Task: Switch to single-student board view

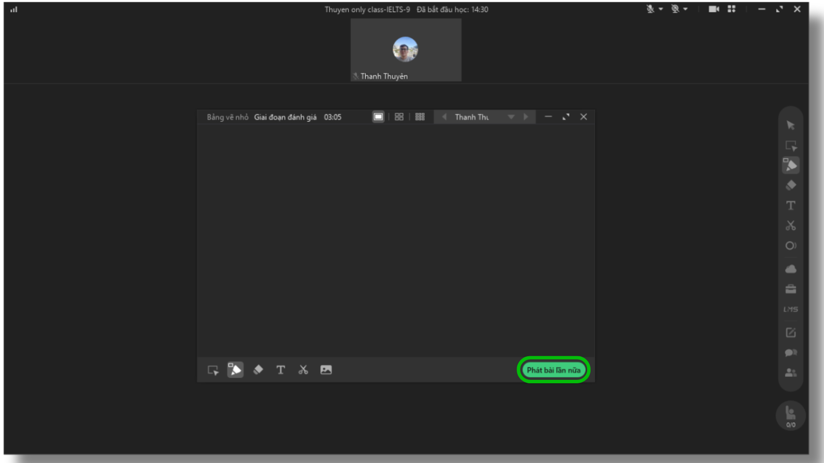Action: pos(378,117)
